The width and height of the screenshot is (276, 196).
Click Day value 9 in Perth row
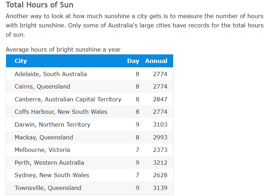[x=137, y=163]
